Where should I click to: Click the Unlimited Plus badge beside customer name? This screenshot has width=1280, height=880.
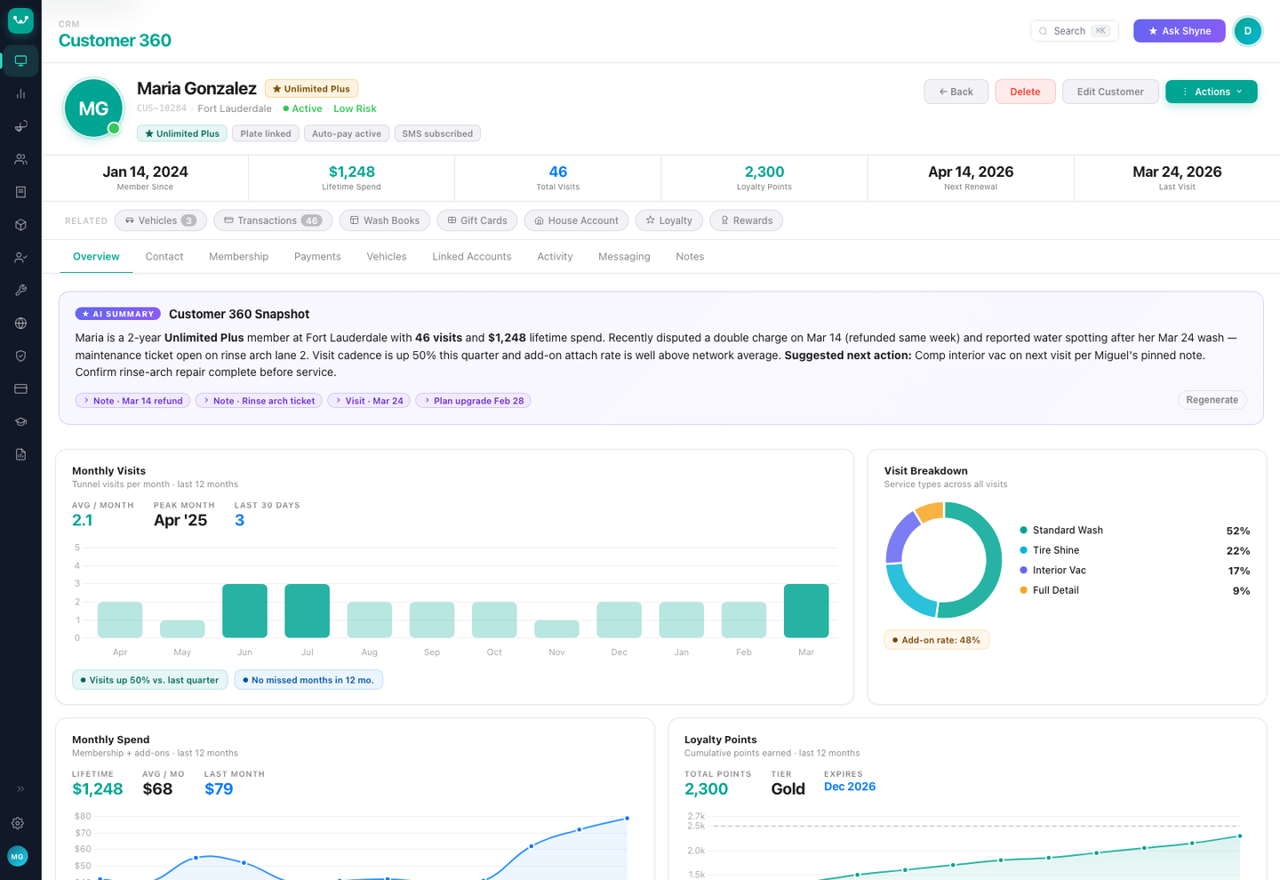[311, 89]
